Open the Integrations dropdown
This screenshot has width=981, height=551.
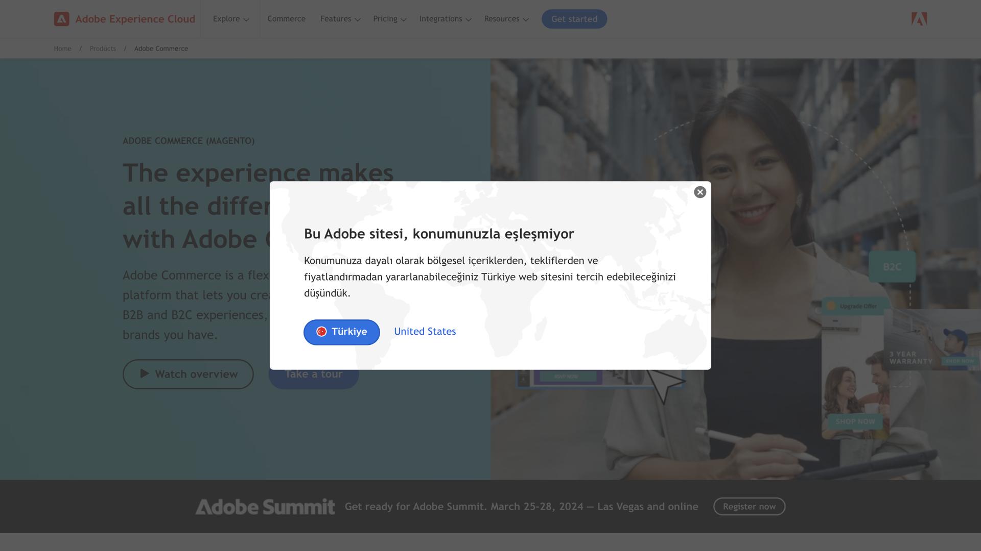445,19
